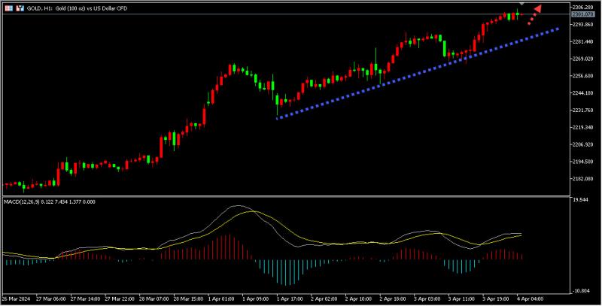Click the 4 Apr 04:00 time label

coord(531,298)
